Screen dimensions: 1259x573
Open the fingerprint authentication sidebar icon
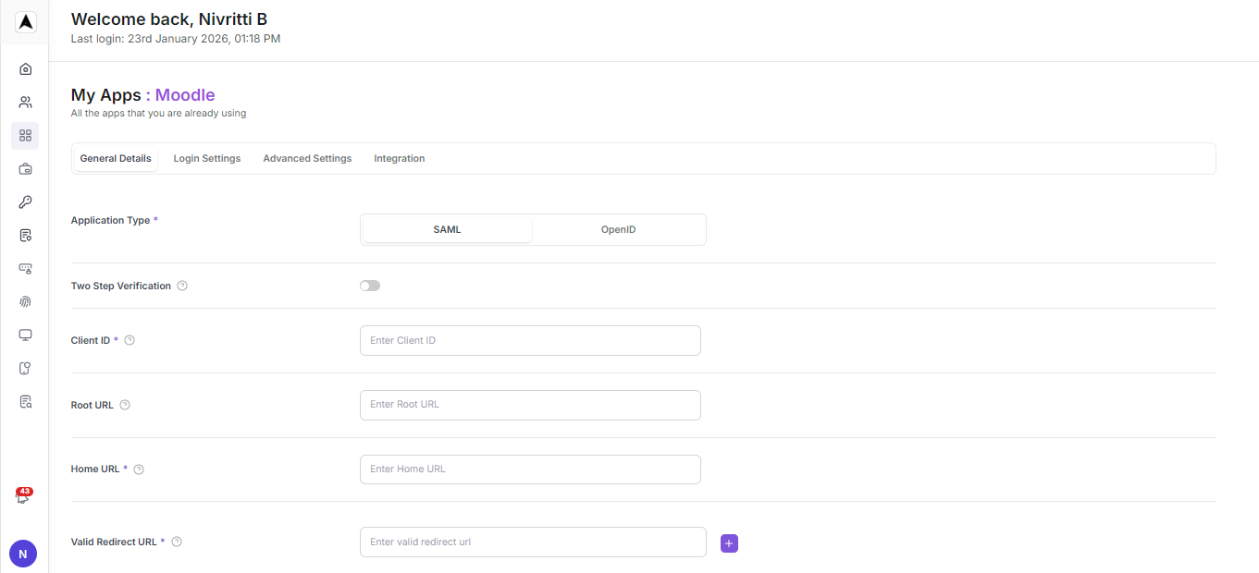25,301
